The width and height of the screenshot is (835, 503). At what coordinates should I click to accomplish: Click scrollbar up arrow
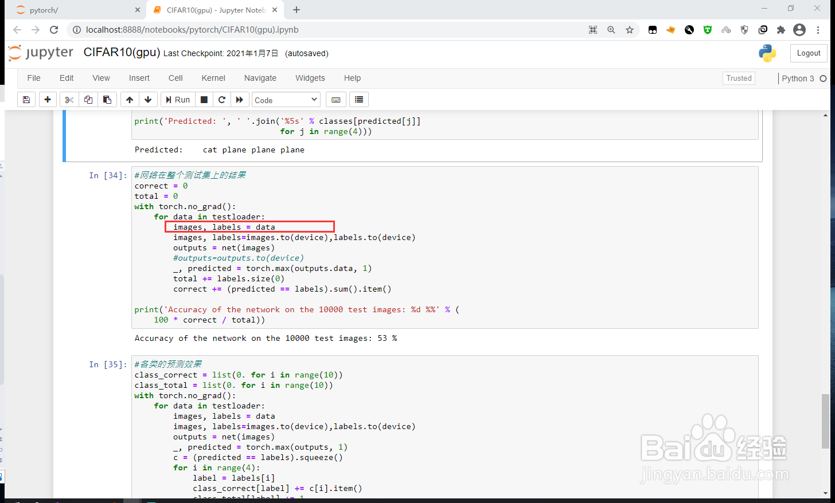(825, 115)
